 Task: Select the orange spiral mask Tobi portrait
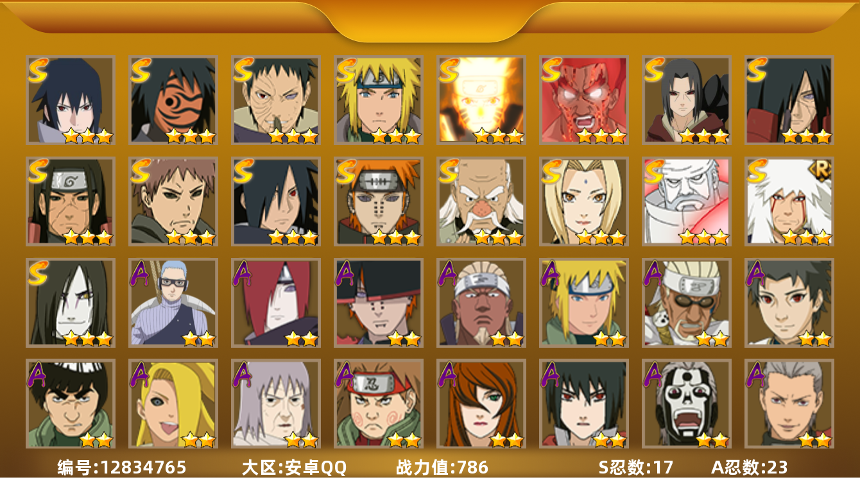[x=173, y=99]
